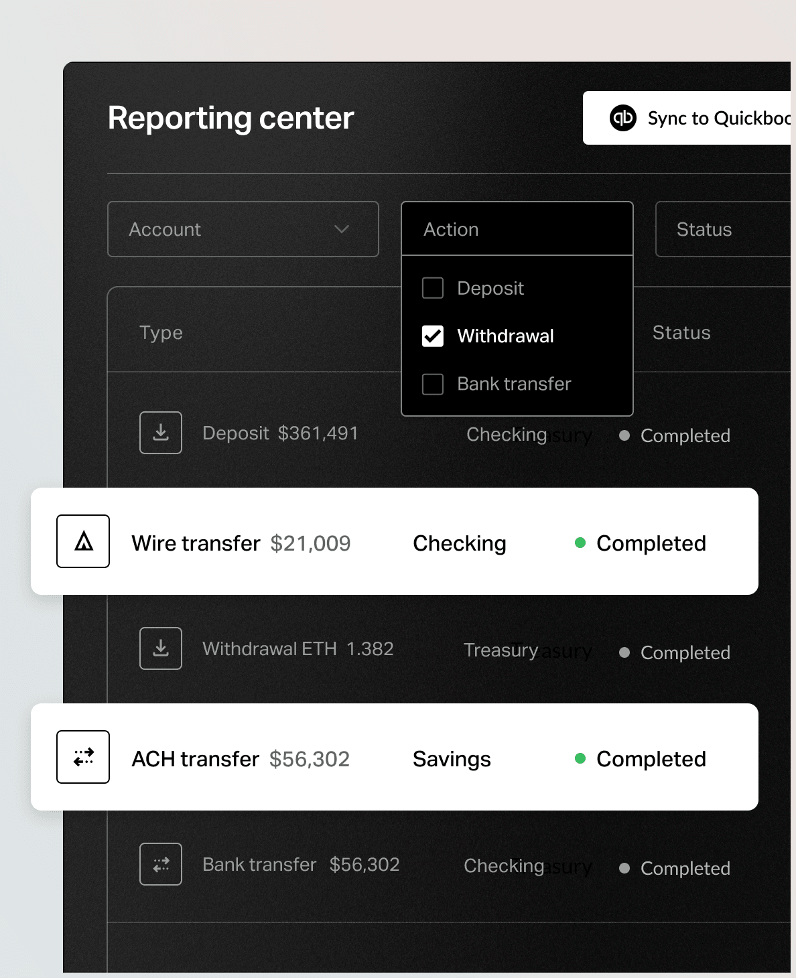Select the Wire transfer triangle icon
The height and width of the screenshot is (978, 796).
point(82,541)
